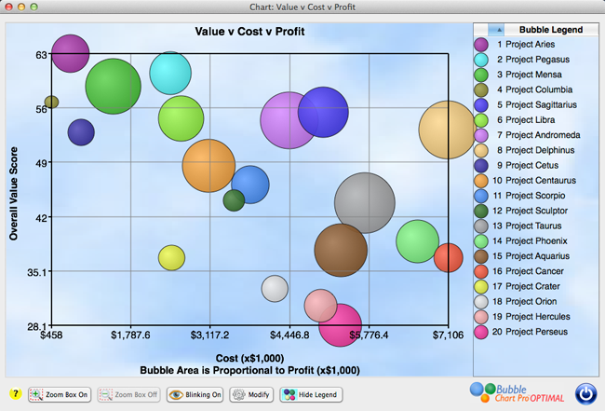This screenshot has width=605, height=411.
Task: Click the Project Taurus gray bubble in chart
Action: tap(364, 202)
